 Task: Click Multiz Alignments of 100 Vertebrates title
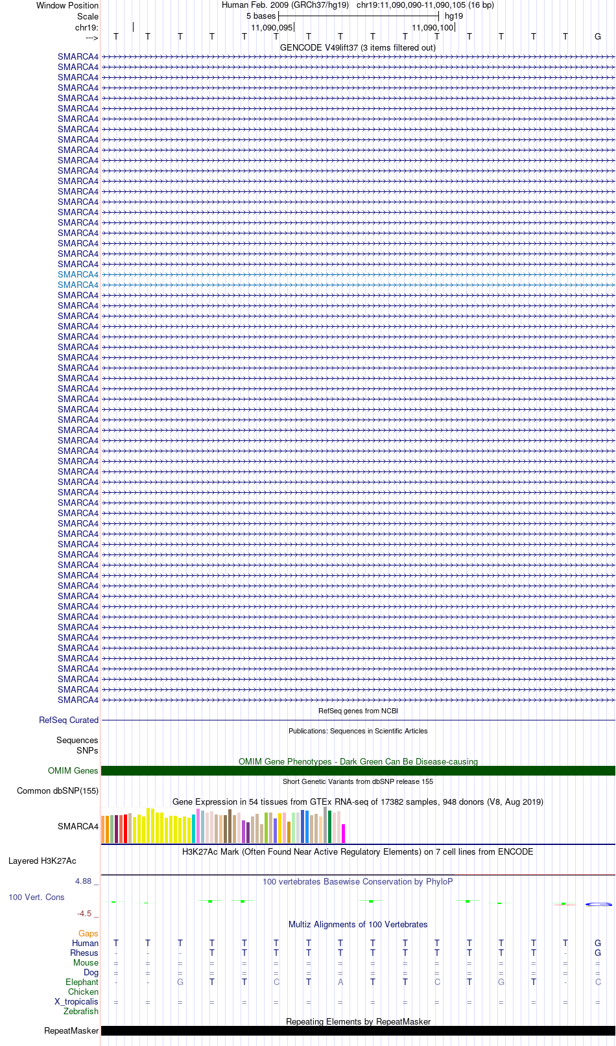click(358, 924)
